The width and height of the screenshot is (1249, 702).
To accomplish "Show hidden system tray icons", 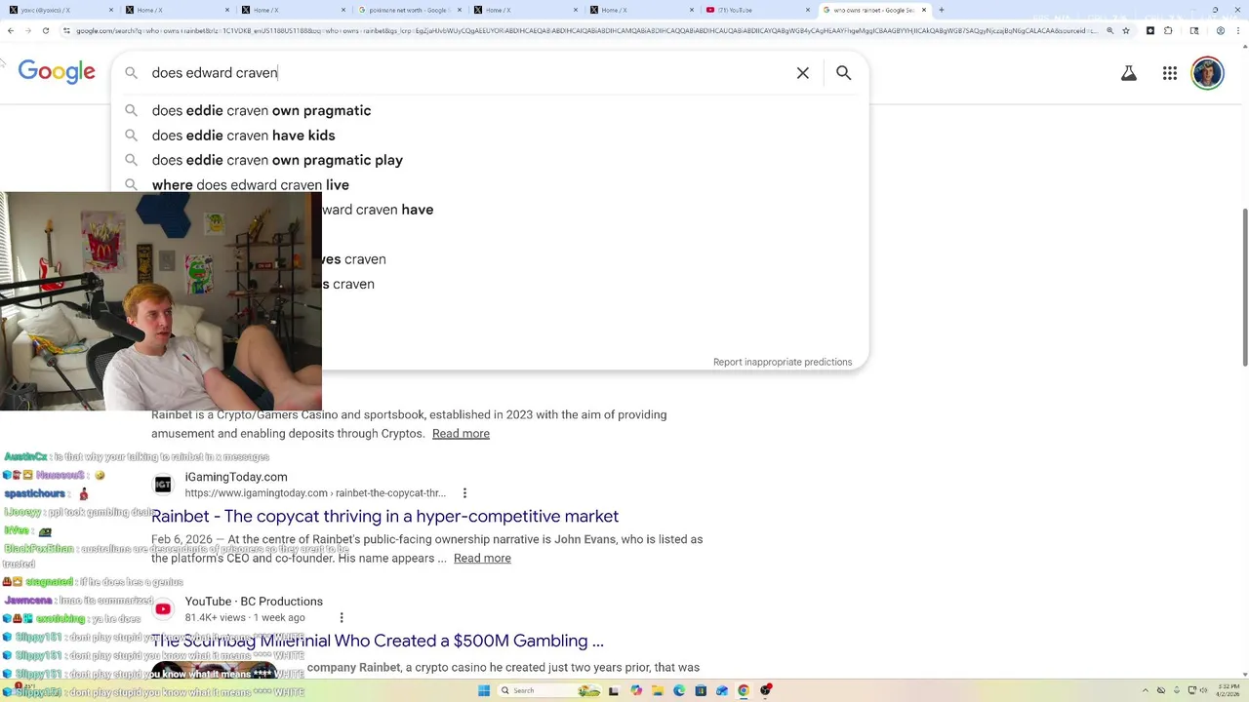I will tap(1147, 690).
